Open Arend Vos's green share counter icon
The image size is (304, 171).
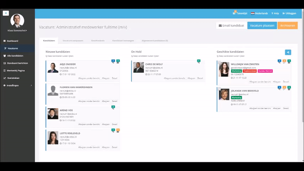(113, 108)
